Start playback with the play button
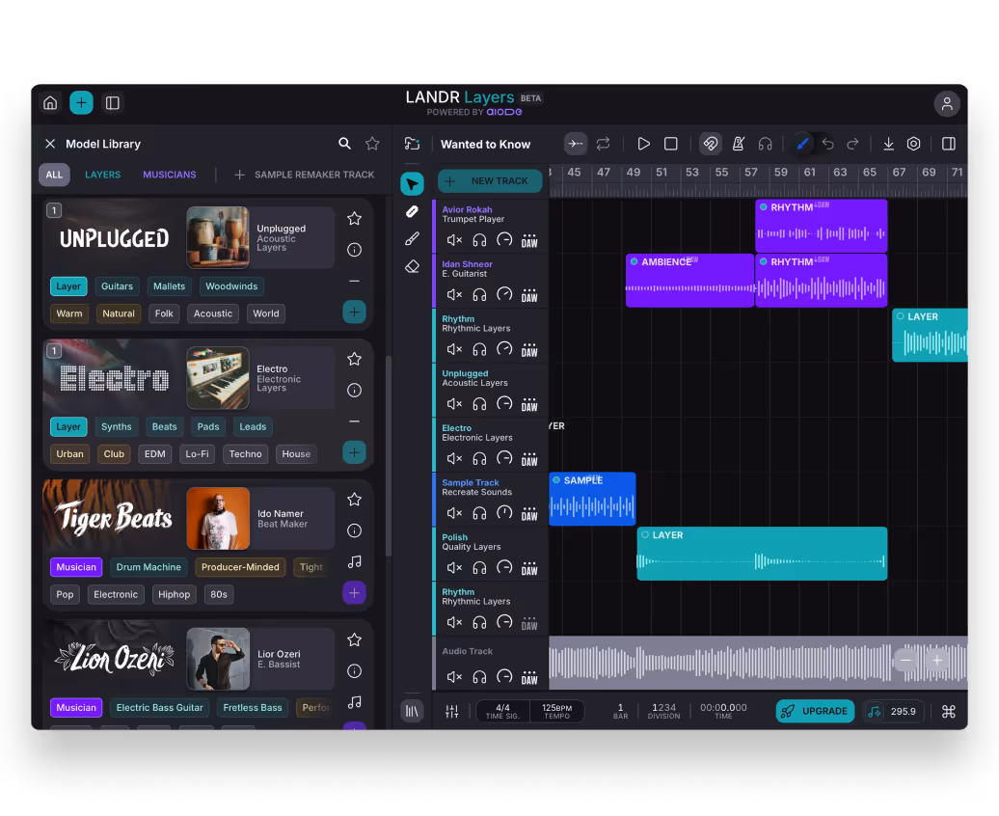999x816 pixels. (x=643, y=144)
